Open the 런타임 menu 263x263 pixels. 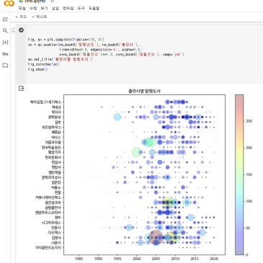[68, 8]
